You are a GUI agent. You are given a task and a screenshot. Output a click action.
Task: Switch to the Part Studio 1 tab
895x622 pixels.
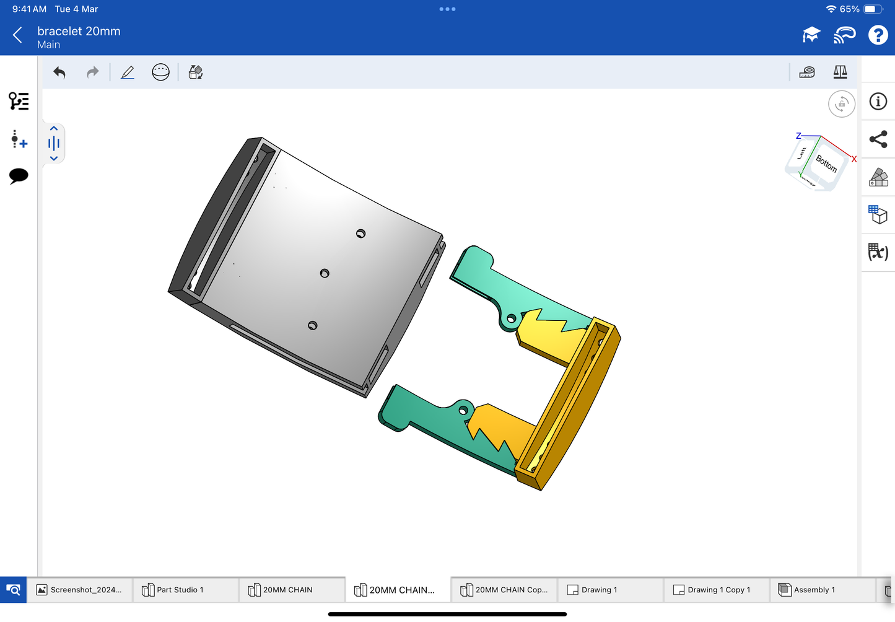coord(179,590)
